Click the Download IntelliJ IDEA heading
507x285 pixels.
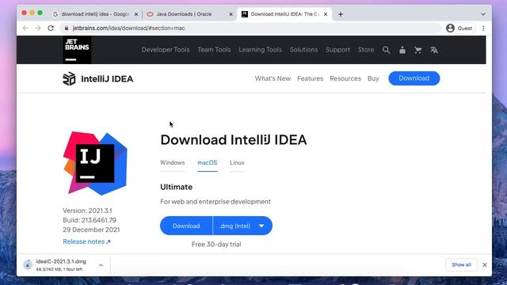pos(234,140)
